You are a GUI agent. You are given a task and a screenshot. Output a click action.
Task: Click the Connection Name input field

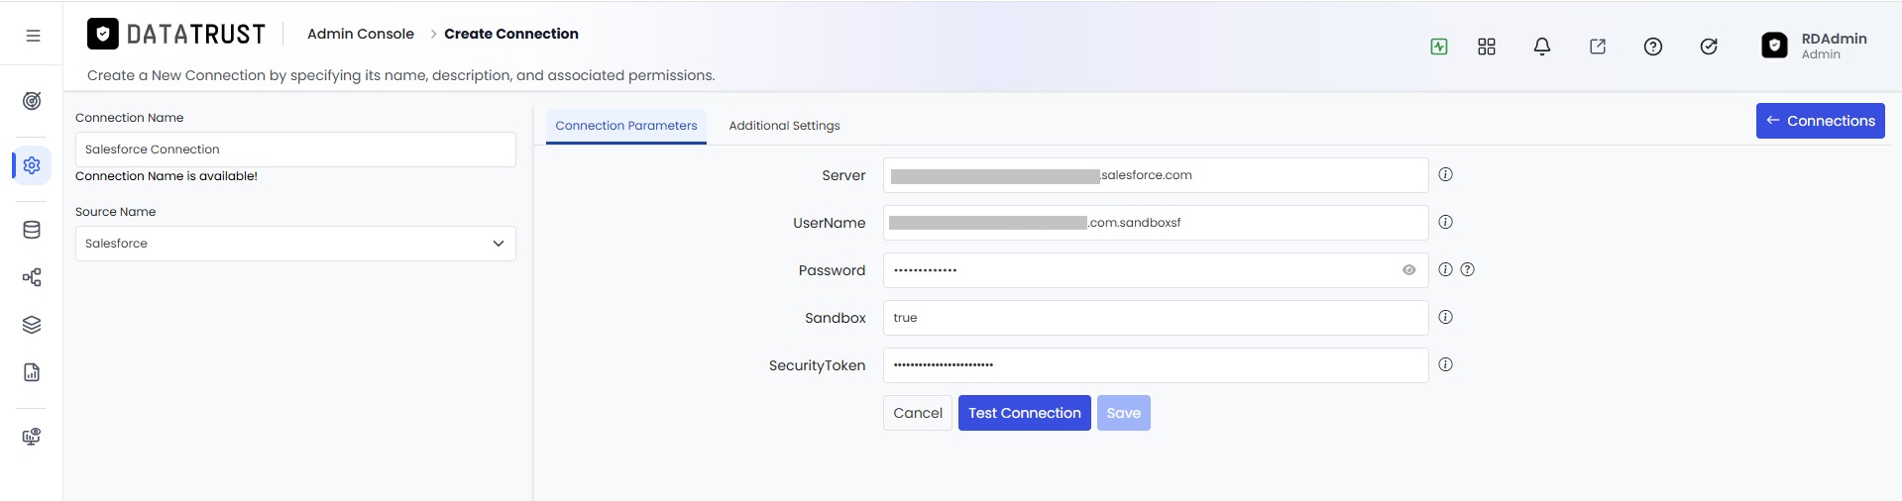coord(295,150)
